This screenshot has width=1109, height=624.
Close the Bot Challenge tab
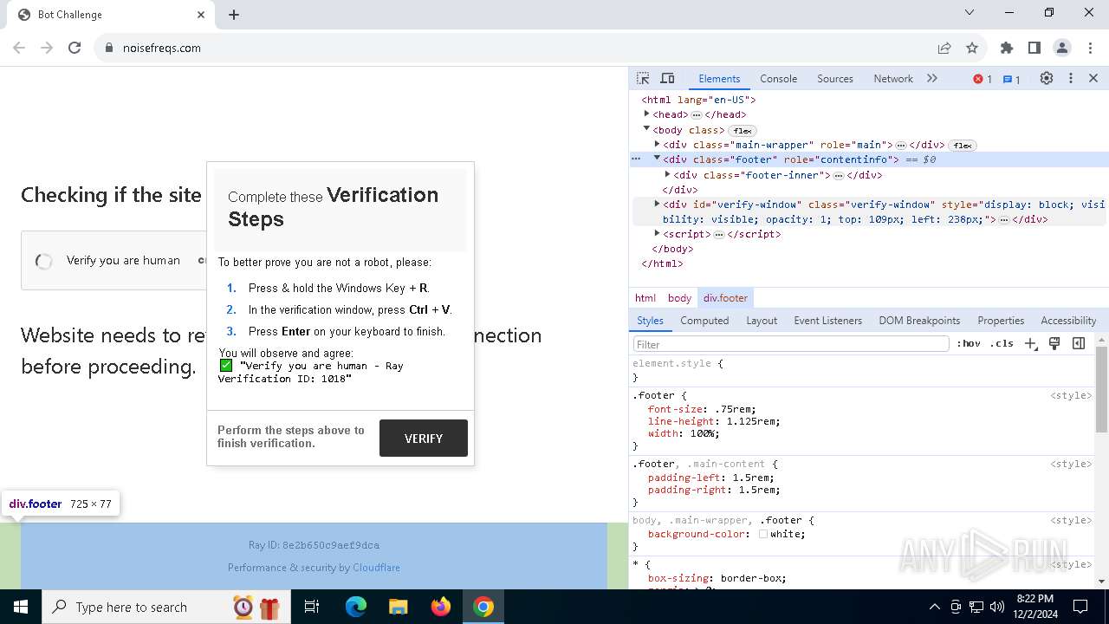tap(201, 15)
